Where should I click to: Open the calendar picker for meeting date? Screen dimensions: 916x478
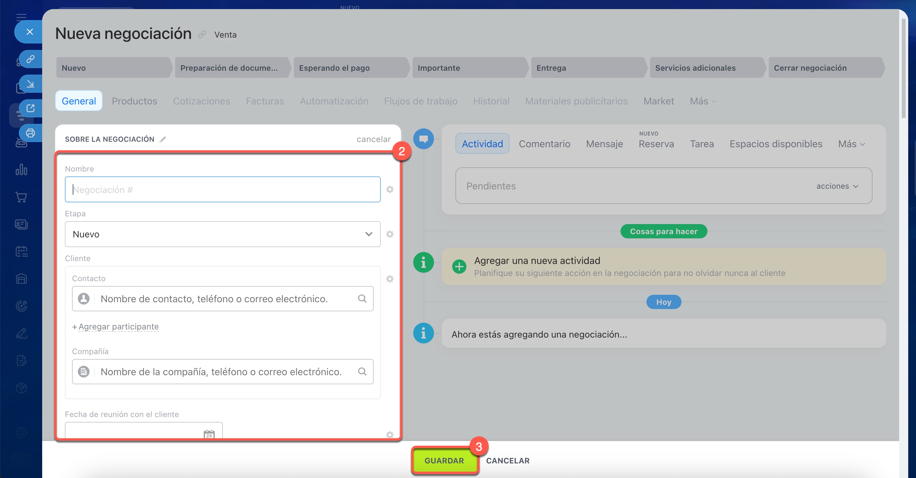tap(209, 434)
